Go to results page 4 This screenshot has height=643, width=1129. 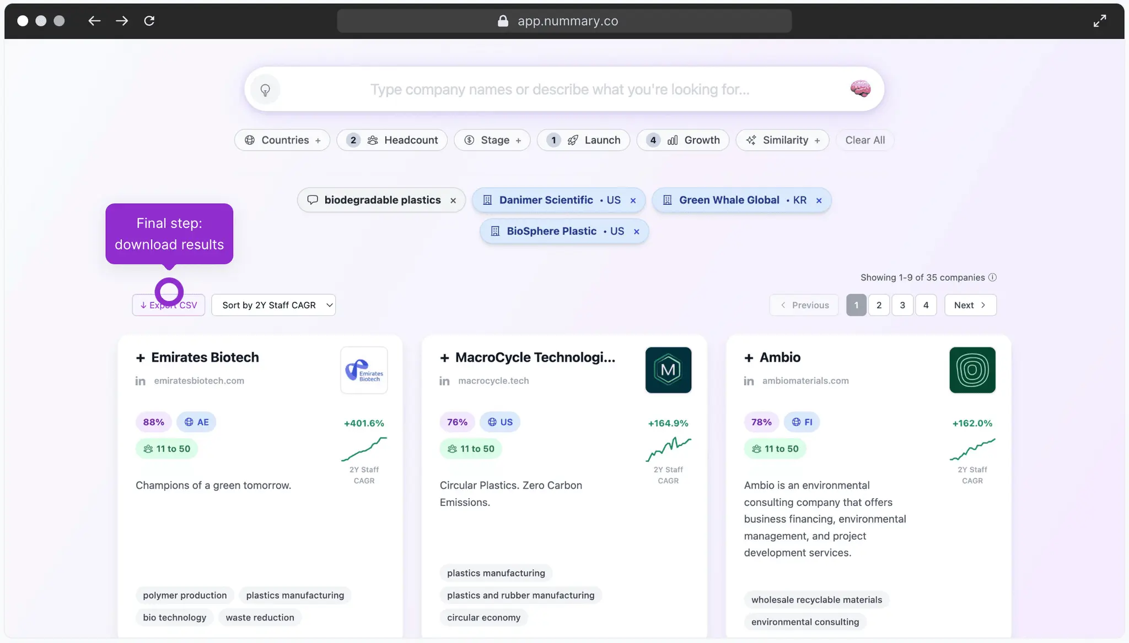click(926, 305)
